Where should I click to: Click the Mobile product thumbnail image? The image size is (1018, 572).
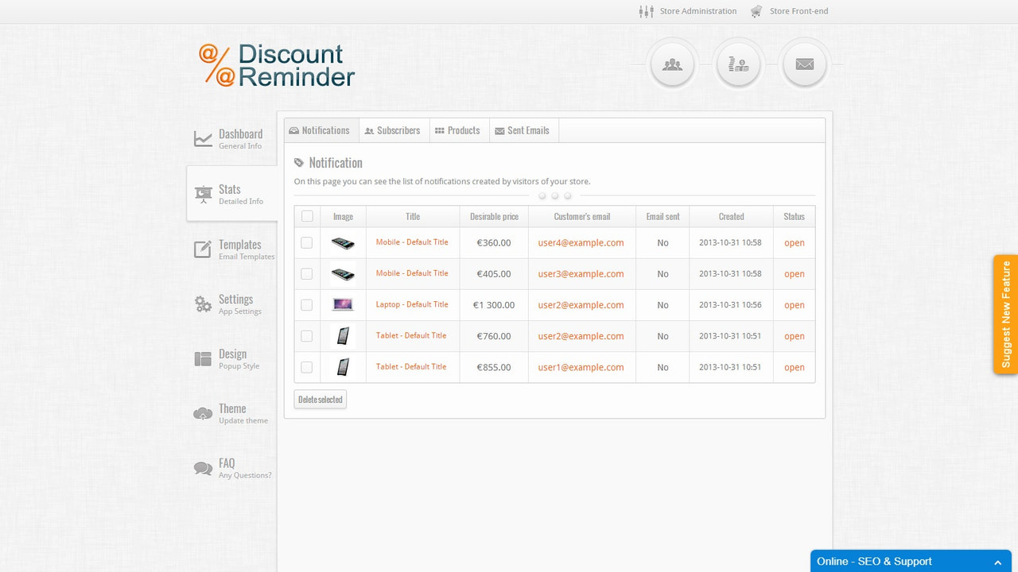click(x=343, y=242)
